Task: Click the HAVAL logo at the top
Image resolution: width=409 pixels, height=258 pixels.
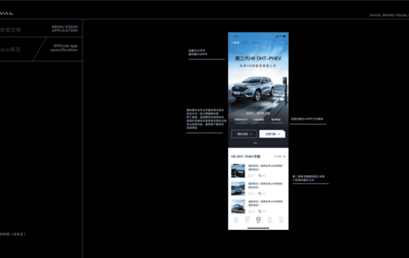Action: pyautogui.click(x=6, y=14)
